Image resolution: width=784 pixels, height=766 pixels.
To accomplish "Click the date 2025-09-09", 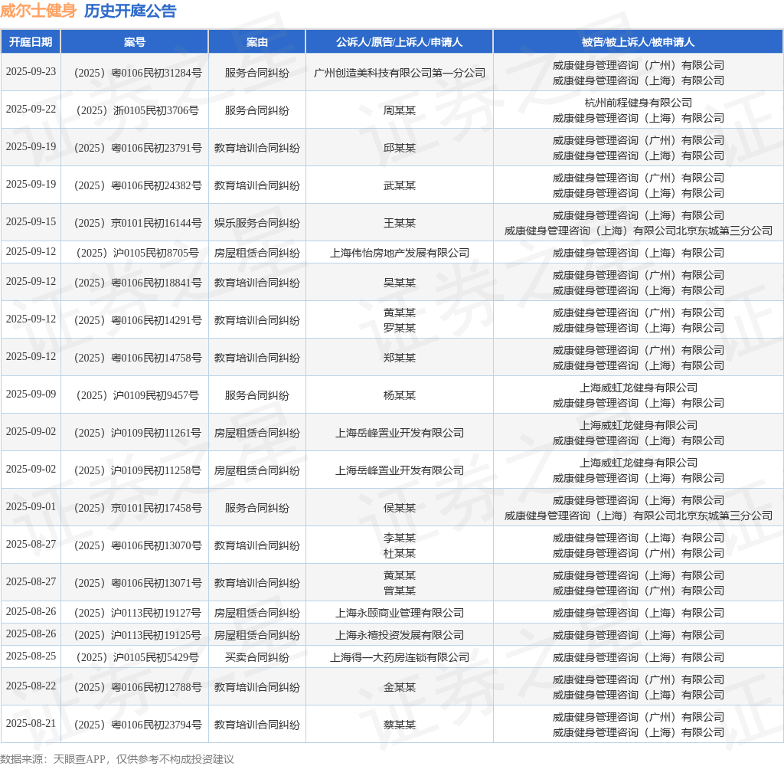I will point(31,394).
